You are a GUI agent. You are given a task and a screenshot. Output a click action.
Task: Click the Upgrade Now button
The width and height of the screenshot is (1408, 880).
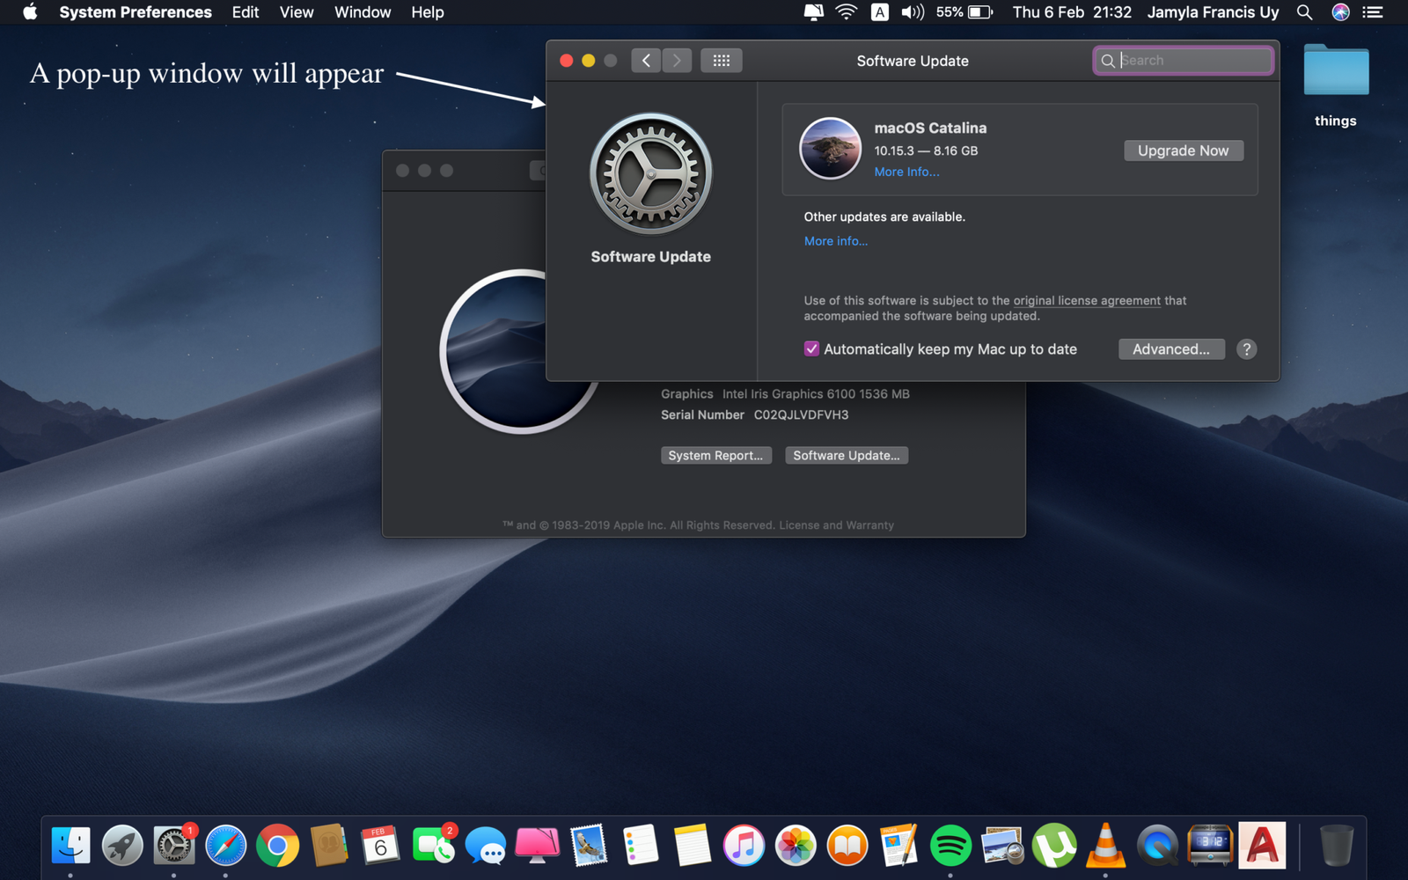coord(1183,150)
